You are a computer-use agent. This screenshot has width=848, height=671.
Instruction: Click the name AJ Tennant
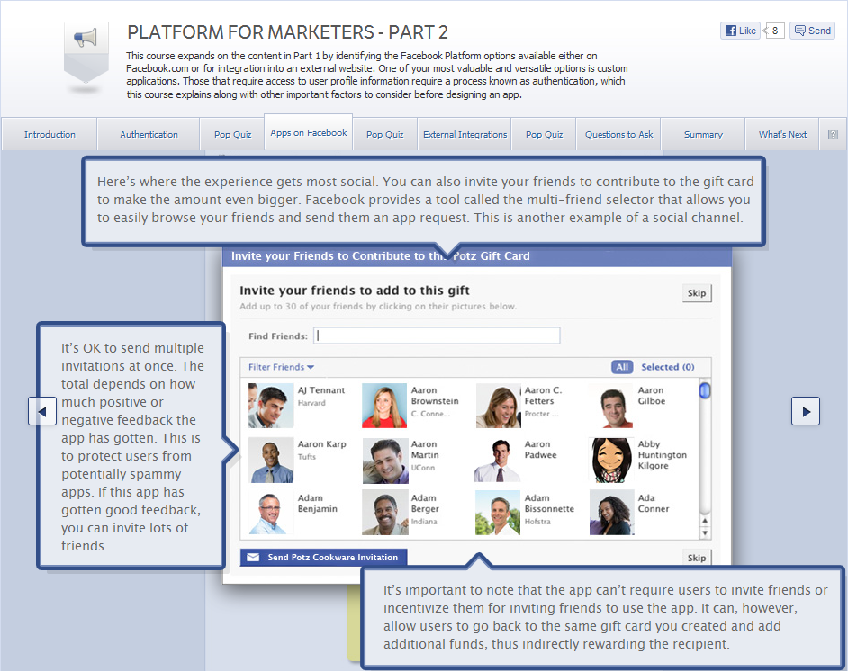point(321,390)
